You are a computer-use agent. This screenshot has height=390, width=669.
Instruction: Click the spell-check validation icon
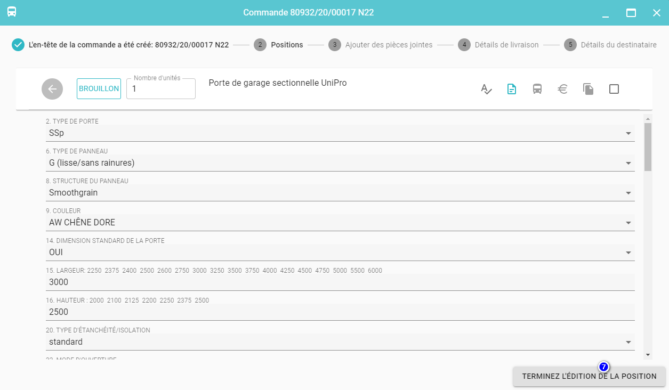486,89
